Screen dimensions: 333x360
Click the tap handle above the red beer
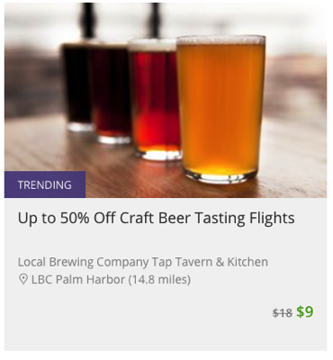coord(155,20)
